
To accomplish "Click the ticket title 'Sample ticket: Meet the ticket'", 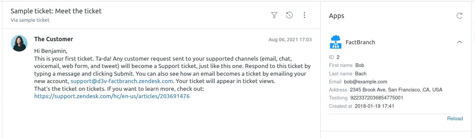I will [x=56, y=11].
